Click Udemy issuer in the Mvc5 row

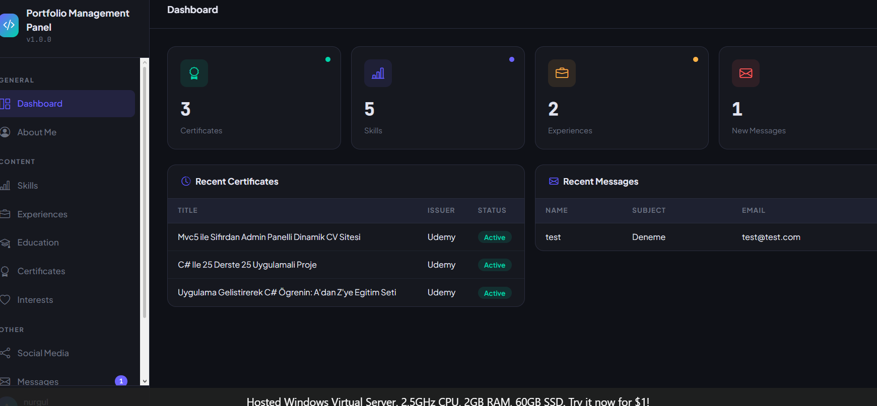coord(441,237)
